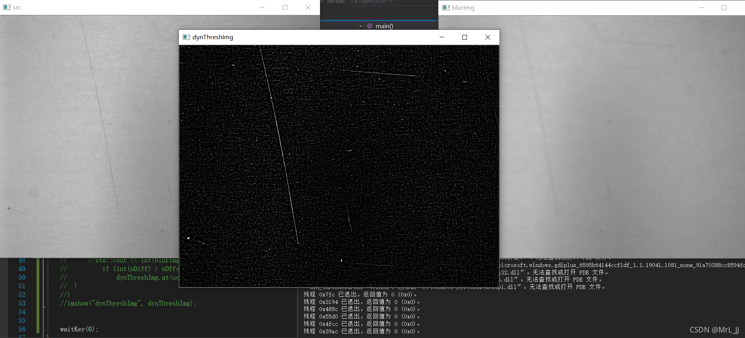The image size is (745, 338).
Task: Open the main() function dropdown
Action: pos(402,26)
